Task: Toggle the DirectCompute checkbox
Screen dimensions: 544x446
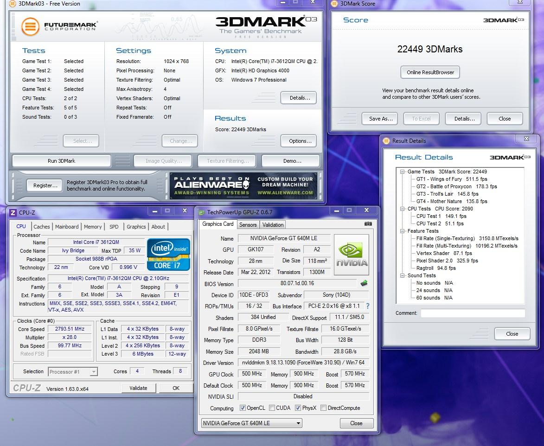Action: point(323,408)
